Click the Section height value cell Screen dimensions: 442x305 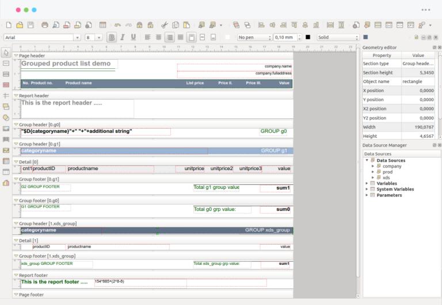(x=418, y=73)
